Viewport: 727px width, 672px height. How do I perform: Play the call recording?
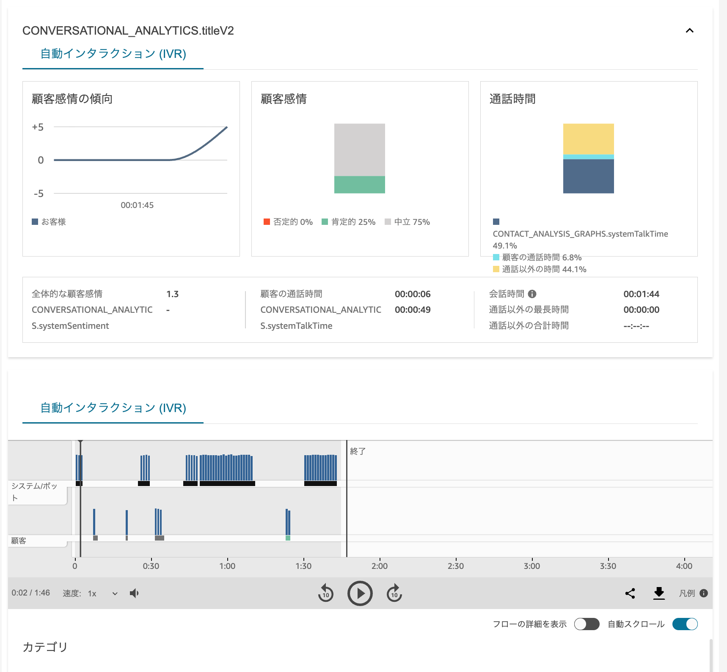[x=360, y=593]
